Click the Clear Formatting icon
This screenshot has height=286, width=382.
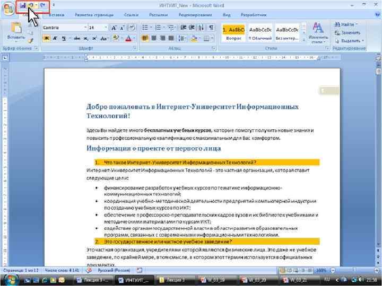tap(132, 28)
